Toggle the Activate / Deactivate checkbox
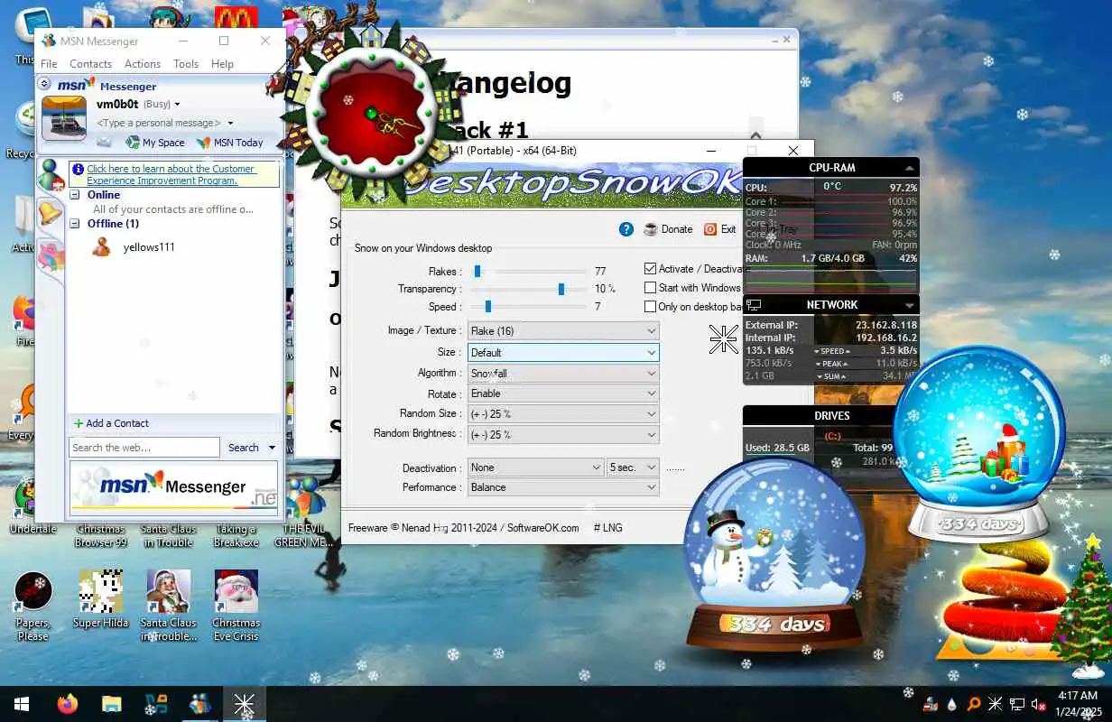Image resolution: width=1112 pixels, height=722 pixels. click(x=650, y=269)
